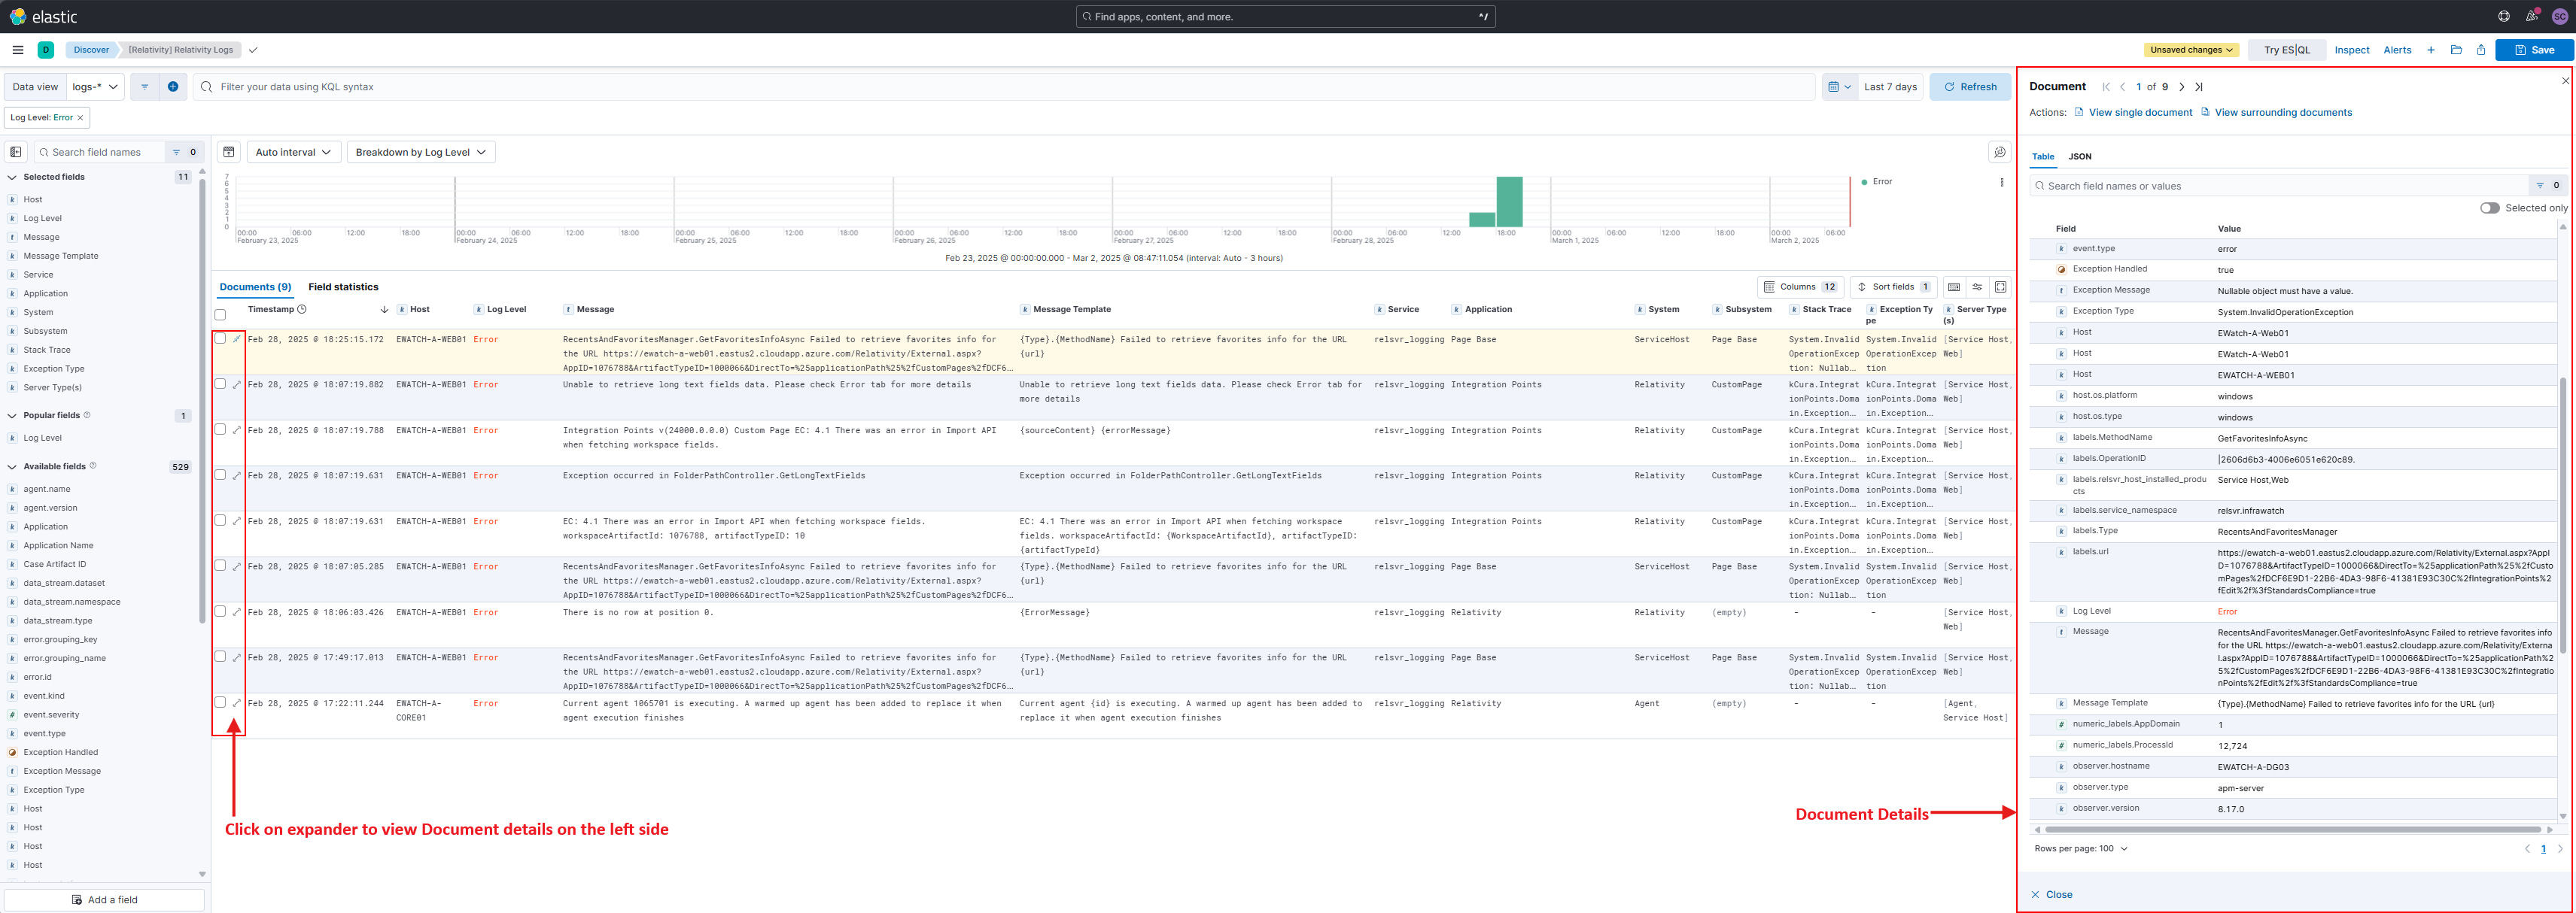Open the Auto interval dropdown
The width and height of the screenshot is (2576, 913).
tap(293, 152)
